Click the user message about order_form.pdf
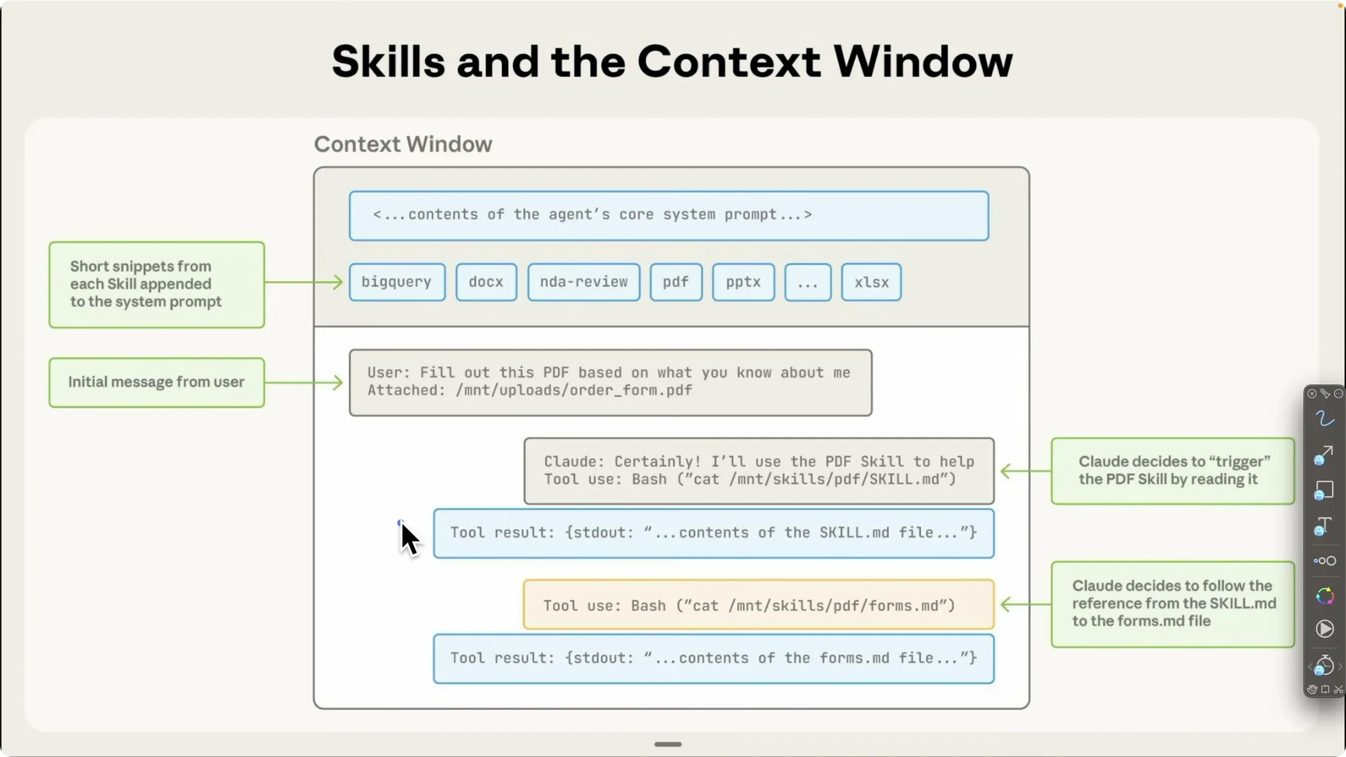 [611, 383]
